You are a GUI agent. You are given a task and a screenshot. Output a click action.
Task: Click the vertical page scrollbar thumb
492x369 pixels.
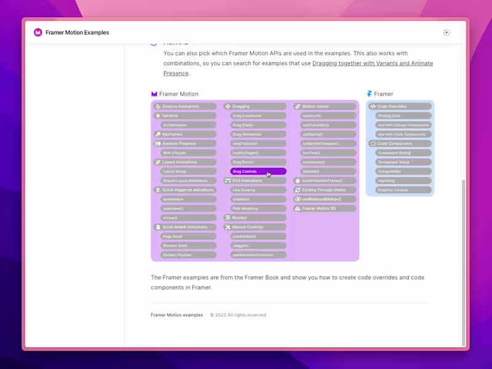[464, 263]
